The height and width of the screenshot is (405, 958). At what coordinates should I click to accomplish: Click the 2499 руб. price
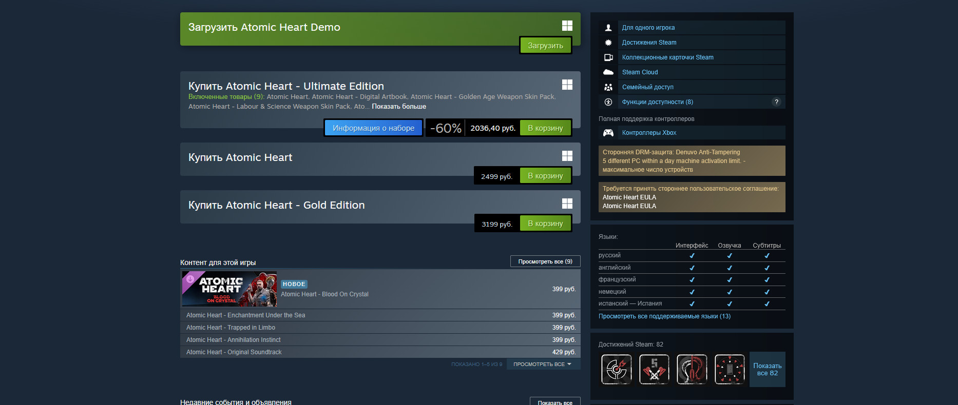(496, 176)
